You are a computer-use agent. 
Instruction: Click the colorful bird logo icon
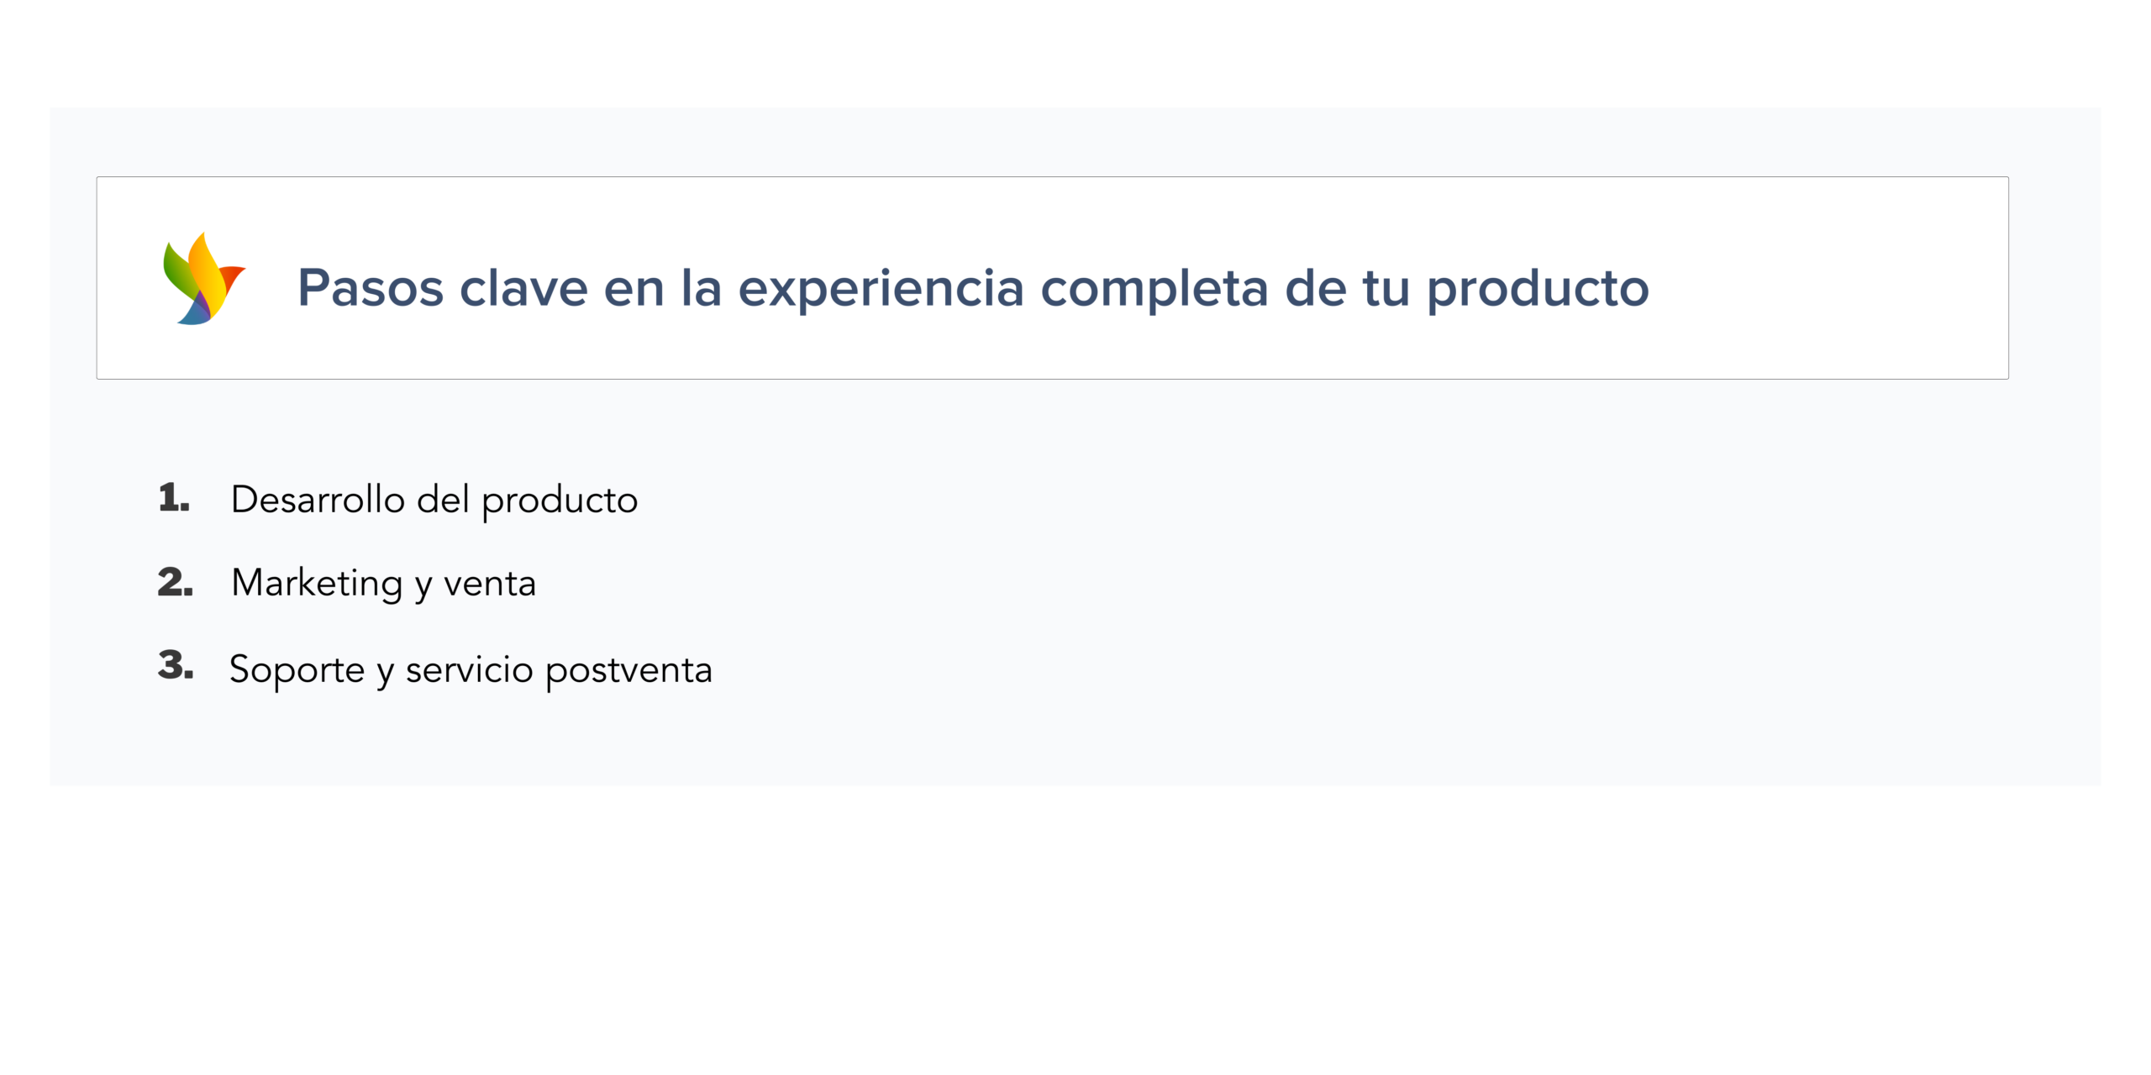click(x=202, y=278)
